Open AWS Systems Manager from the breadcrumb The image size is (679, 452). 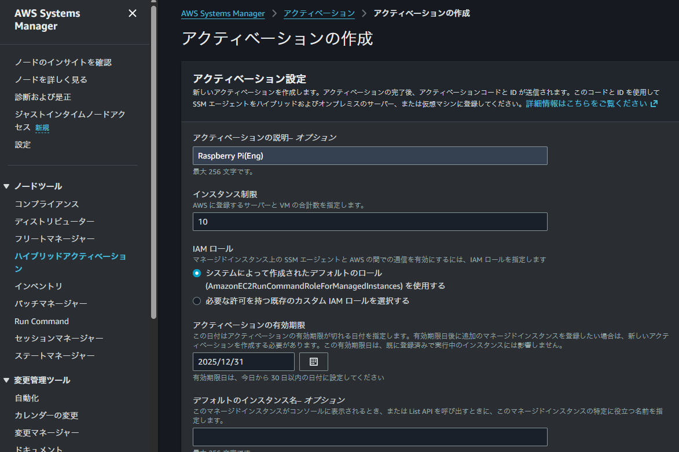(222, 13)
